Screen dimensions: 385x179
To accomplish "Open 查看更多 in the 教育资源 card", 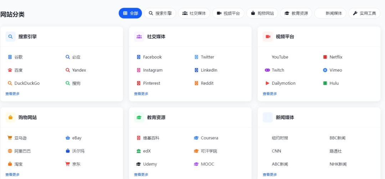I will tap(141, 175).
